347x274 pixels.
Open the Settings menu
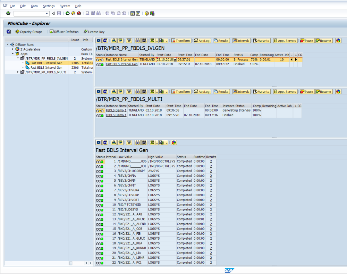coord(49,6)
